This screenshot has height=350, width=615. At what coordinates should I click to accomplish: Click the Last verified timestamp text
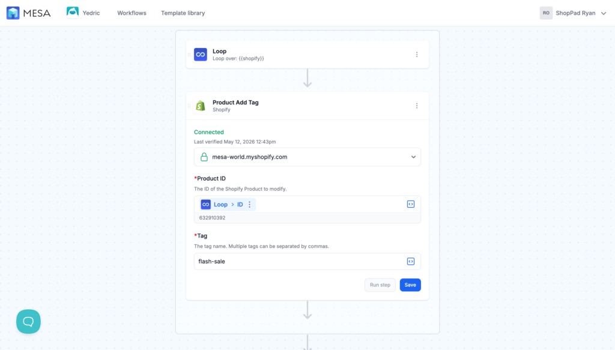[235, 142]
